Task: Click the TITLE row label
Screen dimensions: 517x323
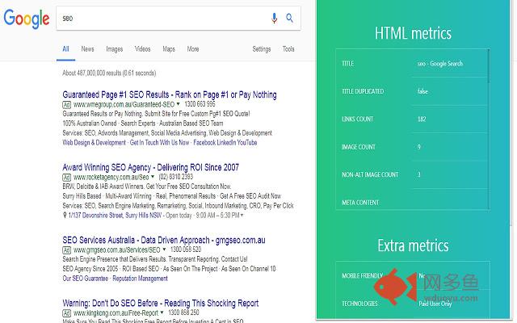Action: click(x=348, y=64)
